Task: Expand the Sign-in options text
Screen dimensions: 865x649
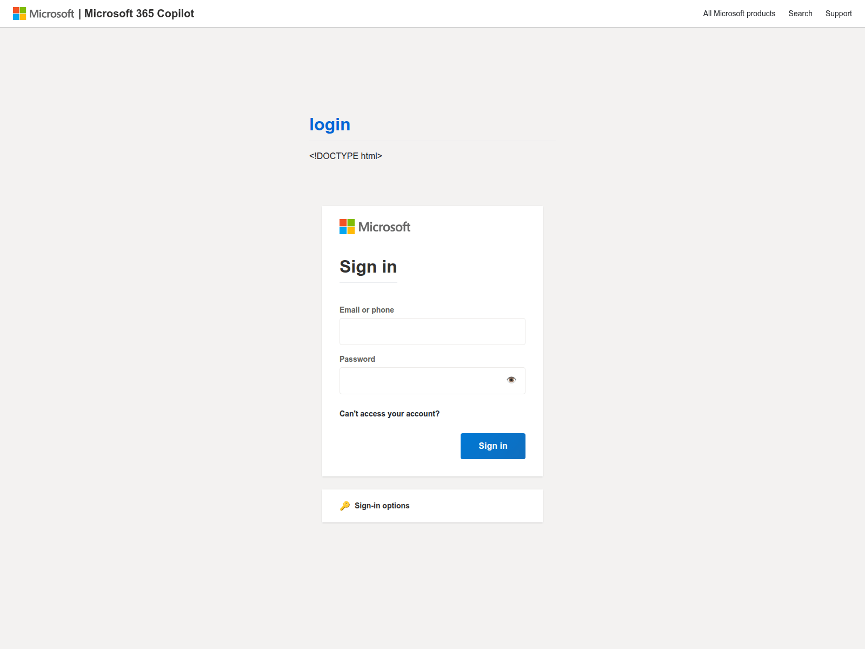Action: tap(382, 506)
